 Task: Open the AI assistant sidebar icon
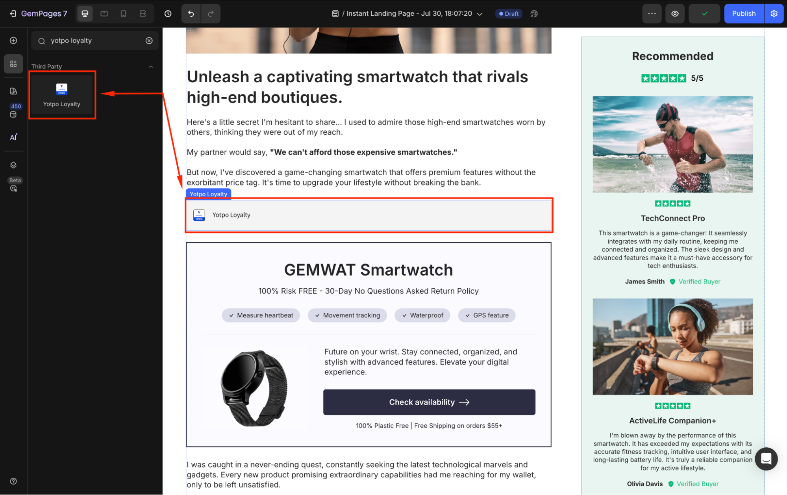click(x=13, y=137)
